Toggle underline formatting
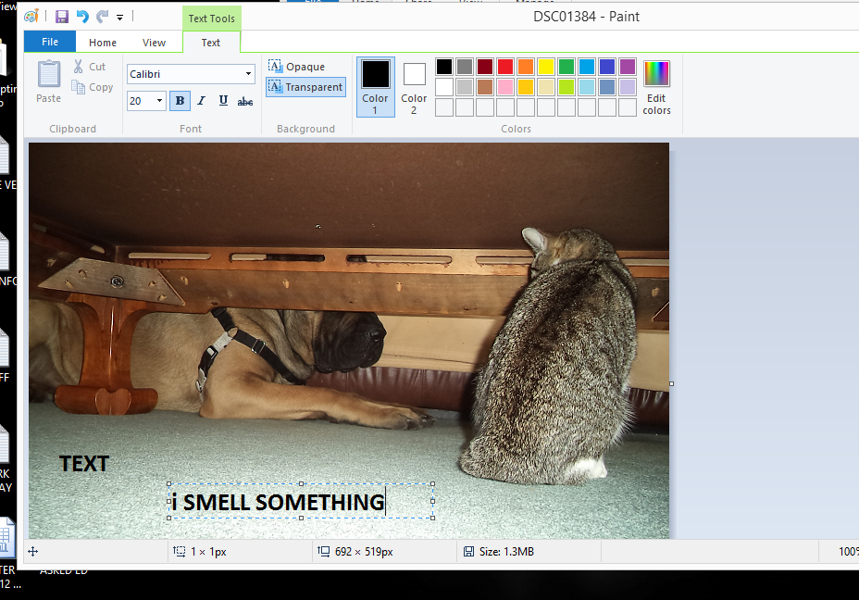The width and height of the screenshot is (859, 600). click(223, 101)
